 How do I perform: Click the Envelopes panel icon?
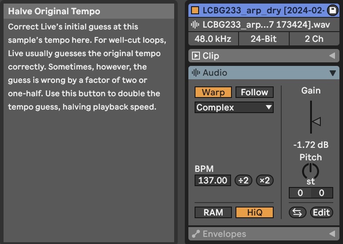tap(195, 234)
